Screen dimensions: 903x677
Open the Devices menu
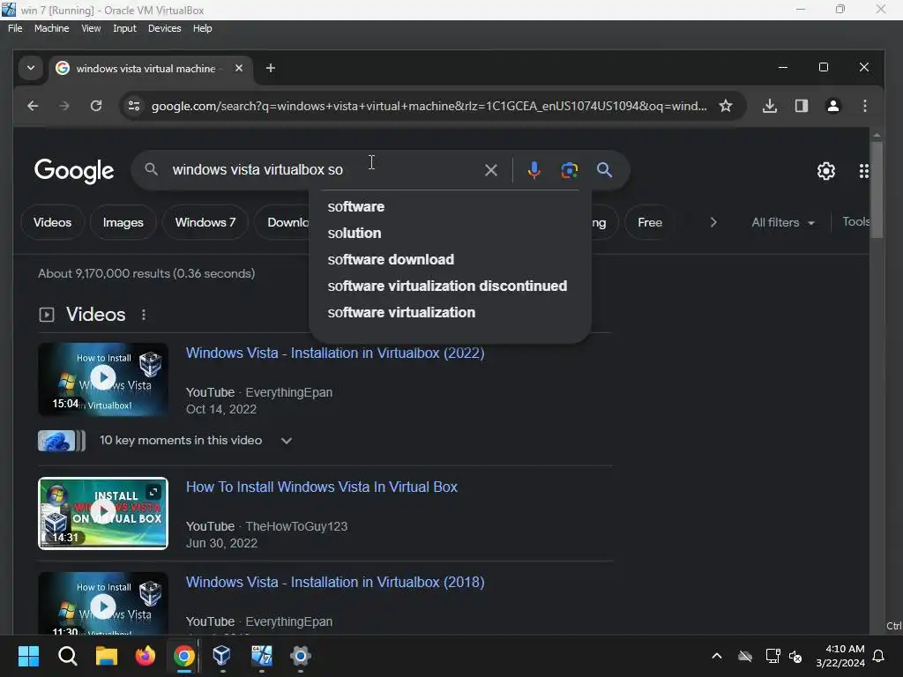point(164,28)
